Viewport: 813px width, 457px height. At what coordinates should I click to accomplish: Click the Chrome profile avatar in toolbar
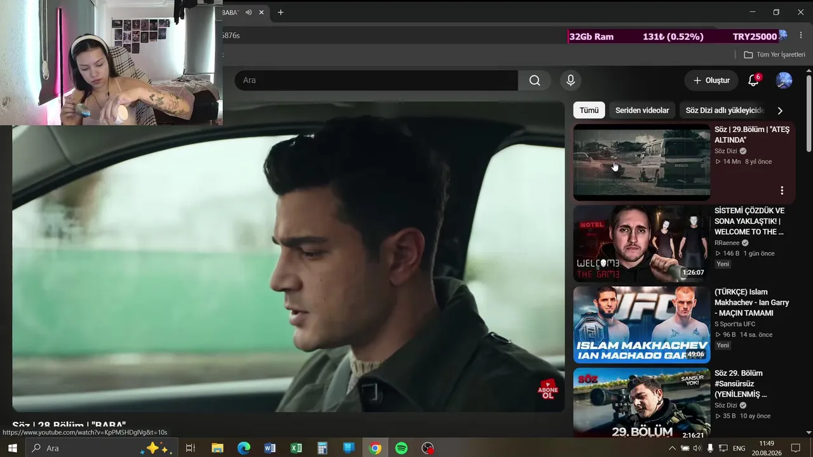(783, 35)
